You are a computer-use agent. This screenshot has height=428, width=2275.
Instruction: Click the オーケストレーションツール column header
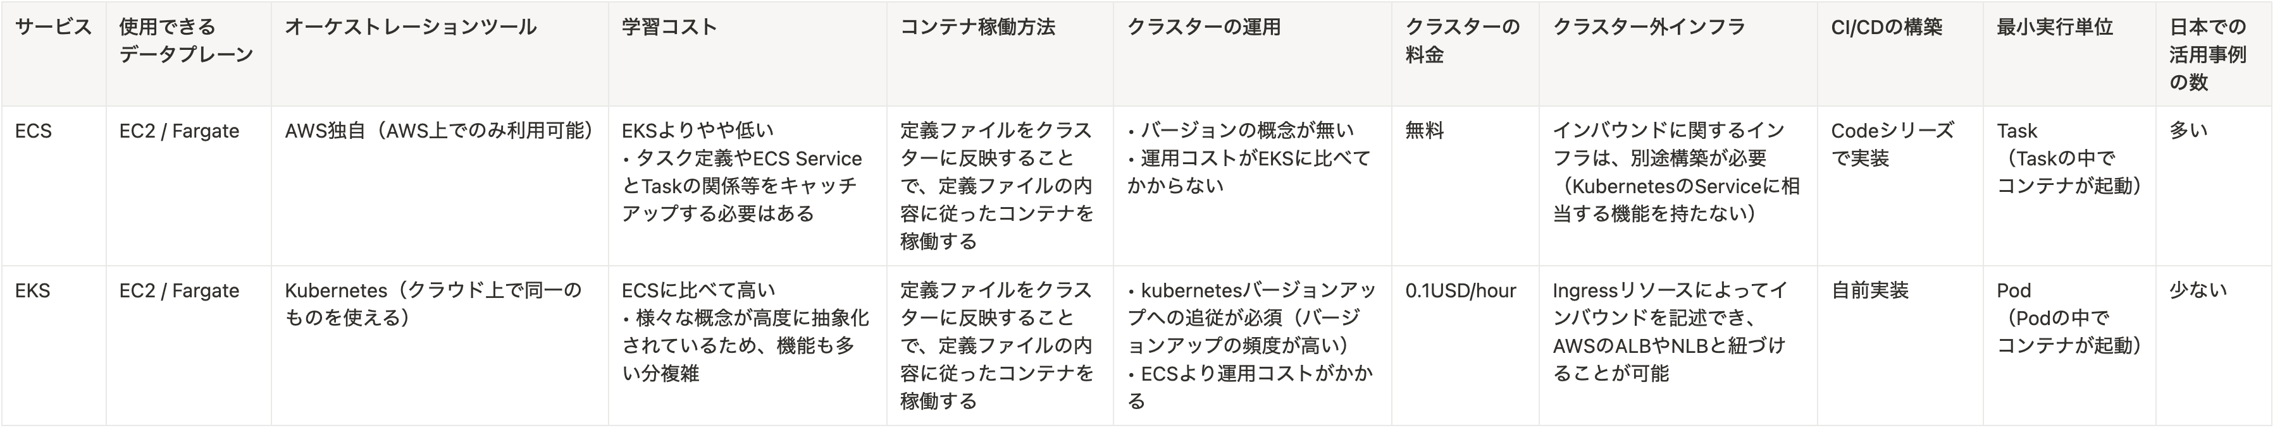[x=439, y=54]
